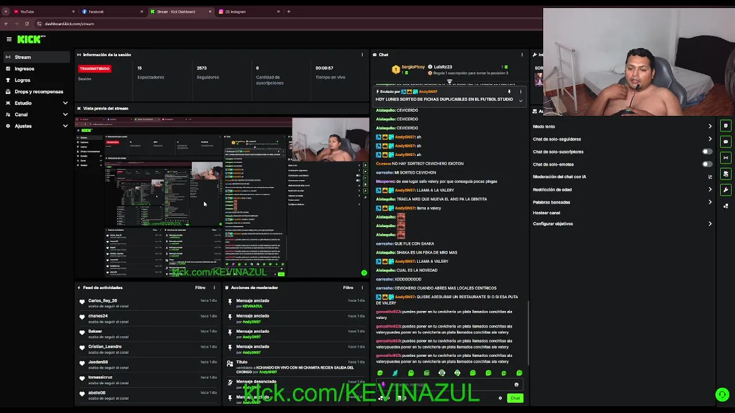Click the connections icon below the wrench
The width and height of the screenshot is (735, 413).
click(726, 205)
